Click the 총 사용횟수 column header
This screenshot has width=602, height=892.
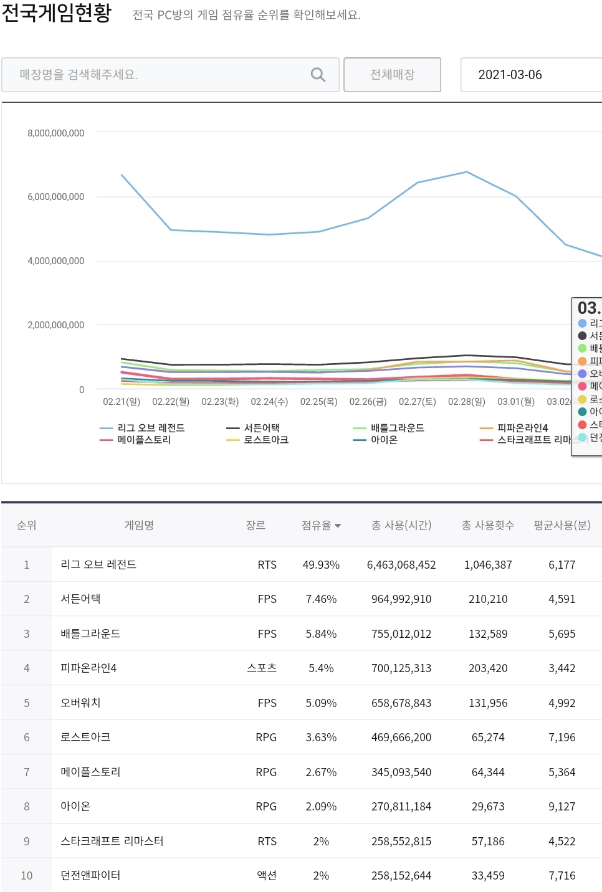tap(487, 525)
